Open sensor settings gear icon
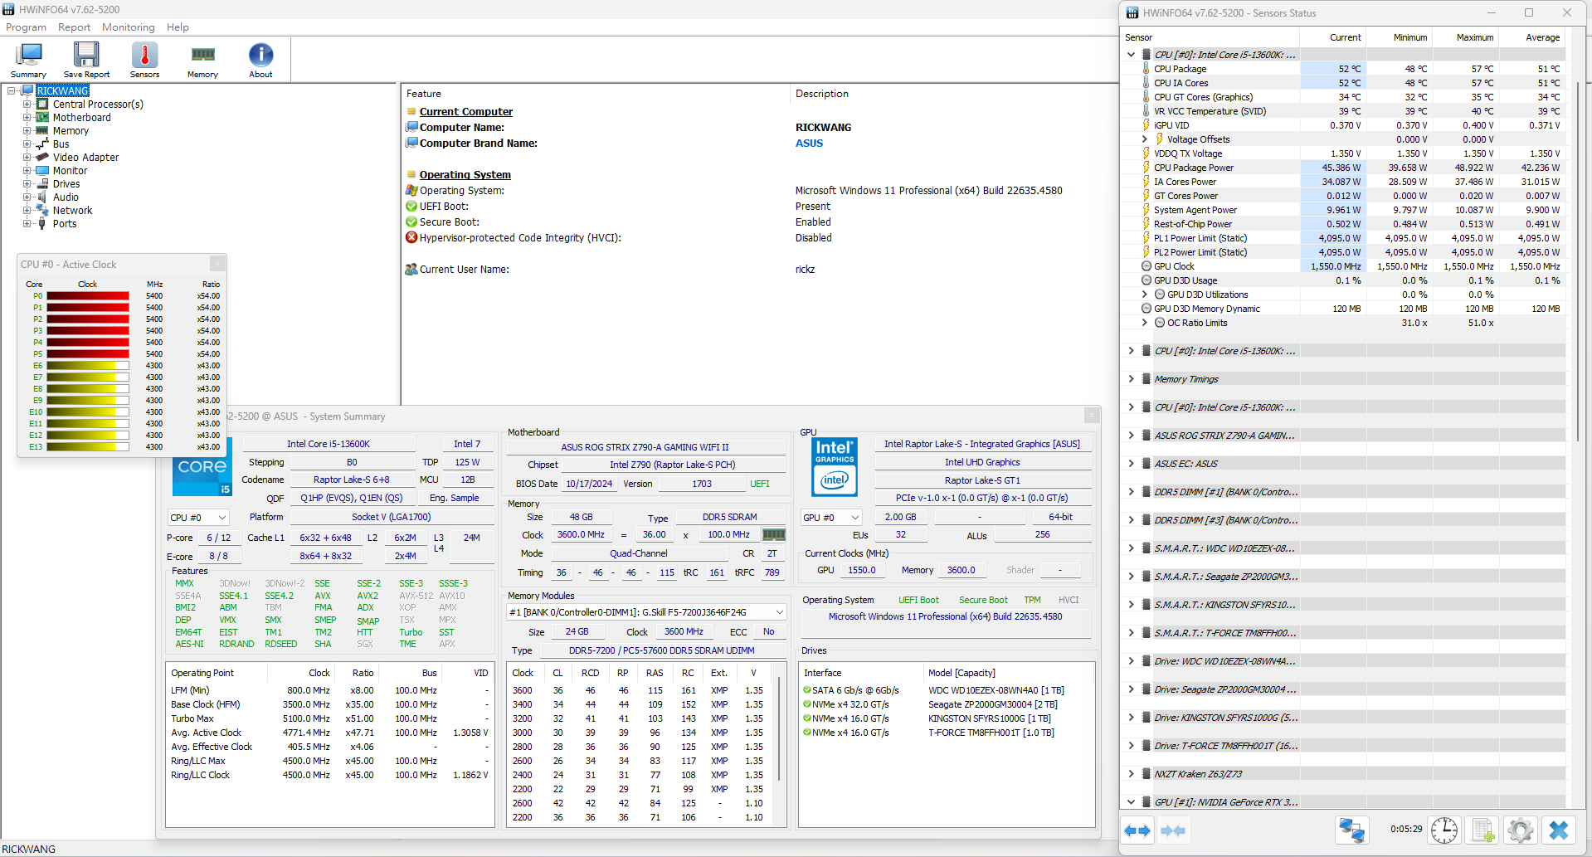The width and height of the screenshot is (1592, 857). (x=1521, y=830)
